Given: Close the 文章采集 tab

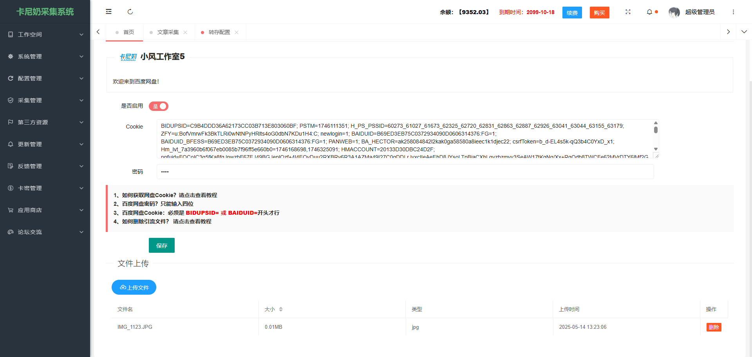Looking at the screenshot, I should pos(185,32).
